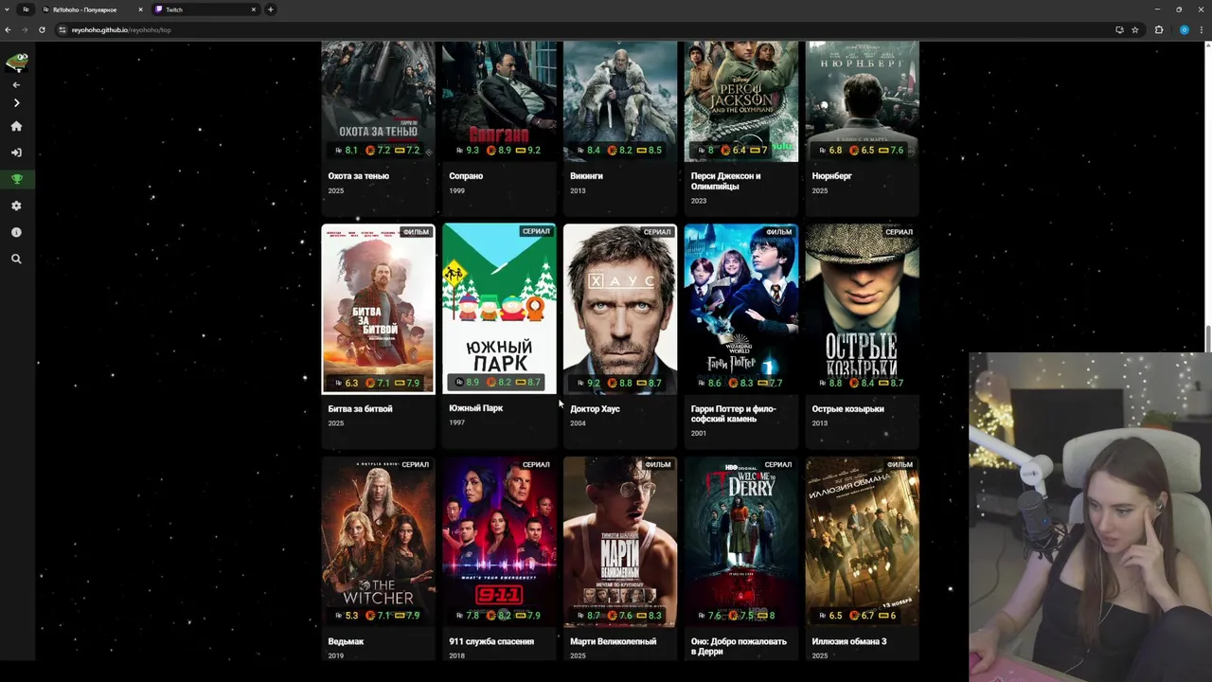
Task: Open the Битва за битвой poster
Action: (x=378, y=309)
